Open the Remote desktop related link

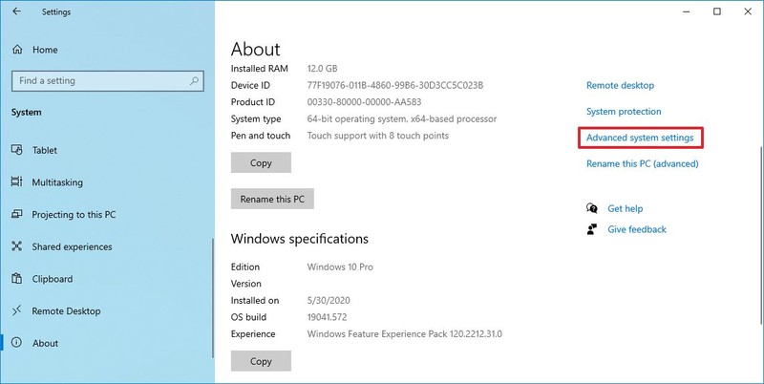[x=620, y=85]
